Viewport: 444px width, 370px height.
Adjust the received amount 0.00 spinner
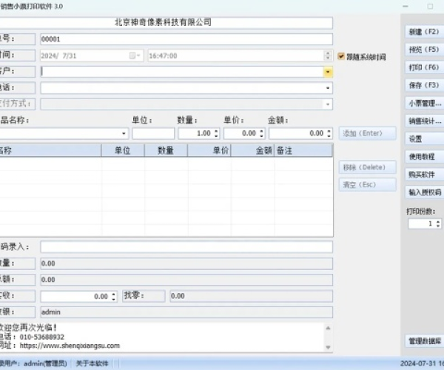pyautogui.click(x=113, y=297)
